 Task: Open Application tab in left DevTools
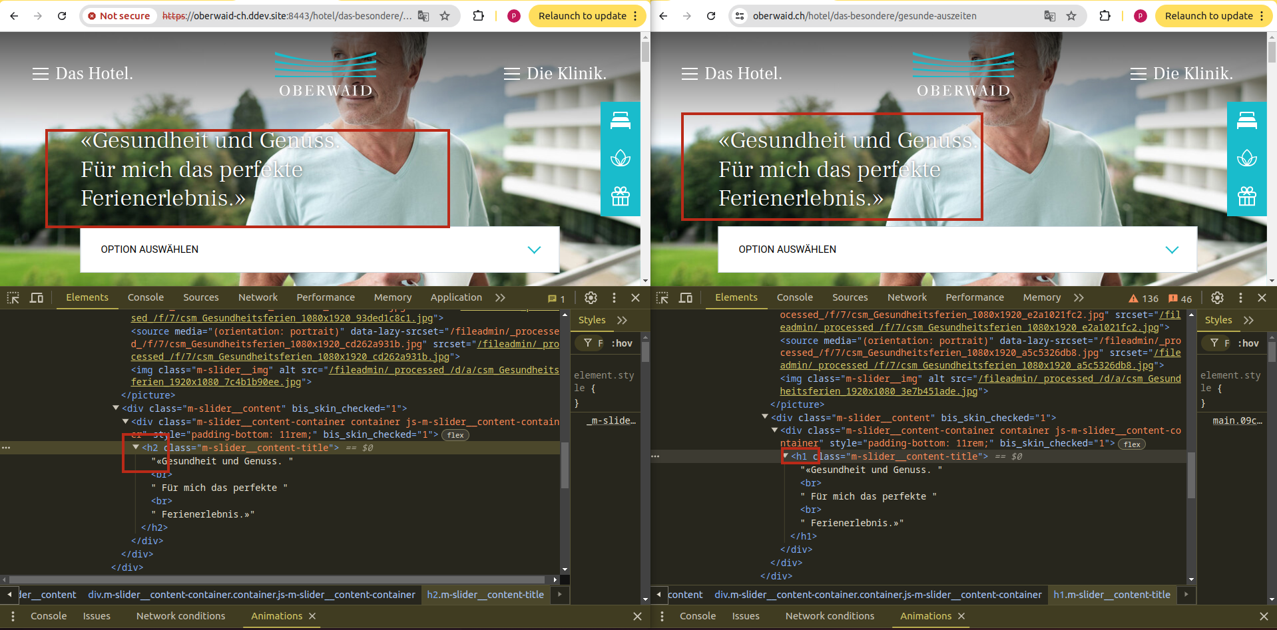(456, 297)
